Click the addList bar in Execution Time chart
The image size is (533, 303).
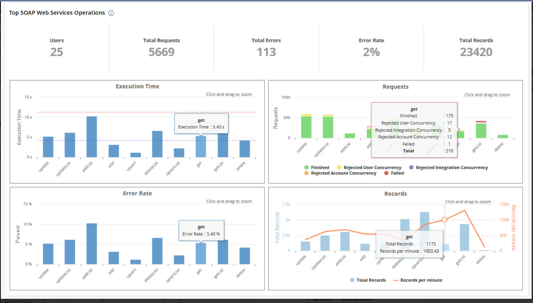pyautogui.click(x=91, y=136)
